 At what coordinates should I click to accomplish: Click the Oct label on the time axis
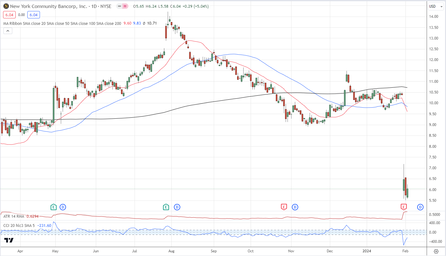251,251
